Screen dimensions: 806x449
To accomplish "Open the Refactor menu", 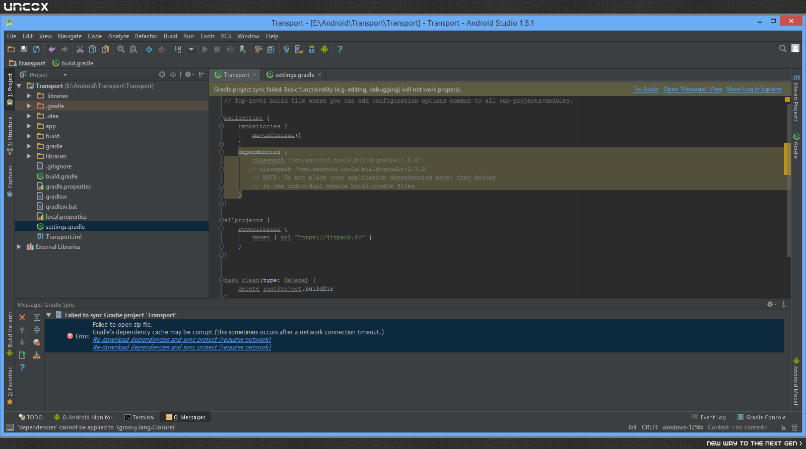I will pyautogui.click(x=146, y=36).
